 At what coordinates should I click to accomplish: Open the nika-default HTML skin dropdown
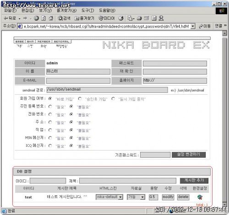pyautogui.click(x=109, y=197)
